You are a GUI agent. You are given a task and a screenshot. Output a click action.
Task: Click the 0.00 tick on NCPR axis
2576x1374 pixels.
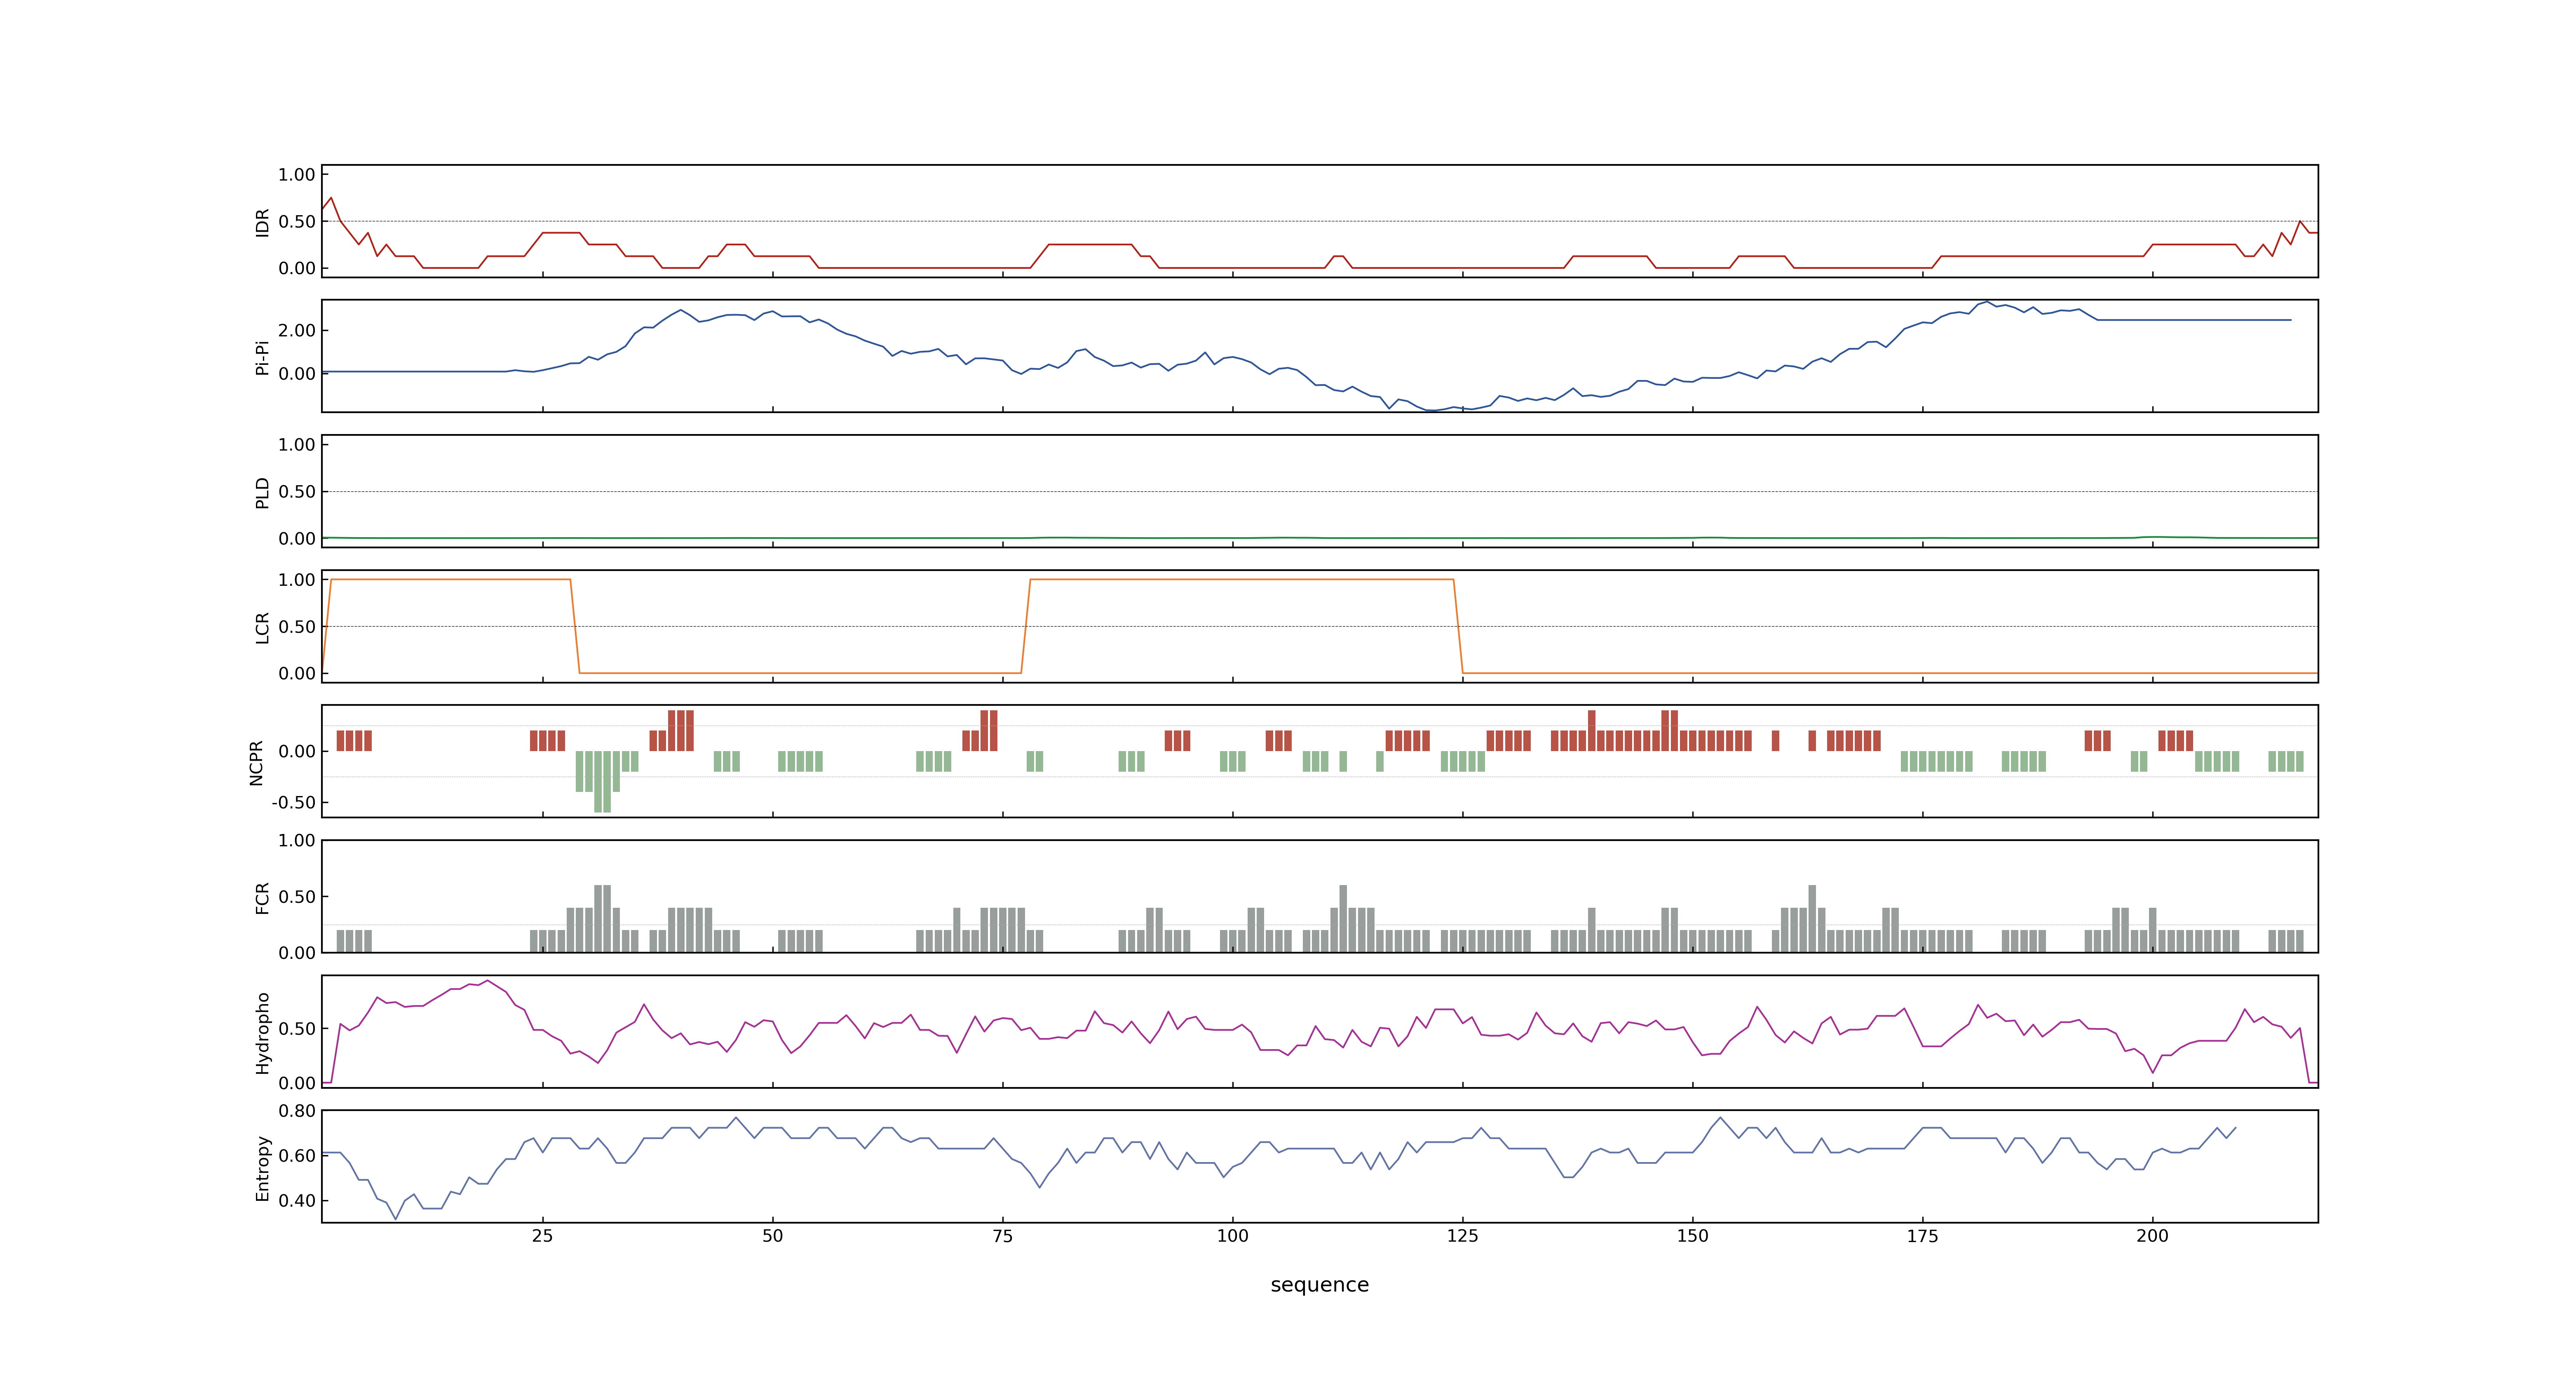(x=297, y=751)
